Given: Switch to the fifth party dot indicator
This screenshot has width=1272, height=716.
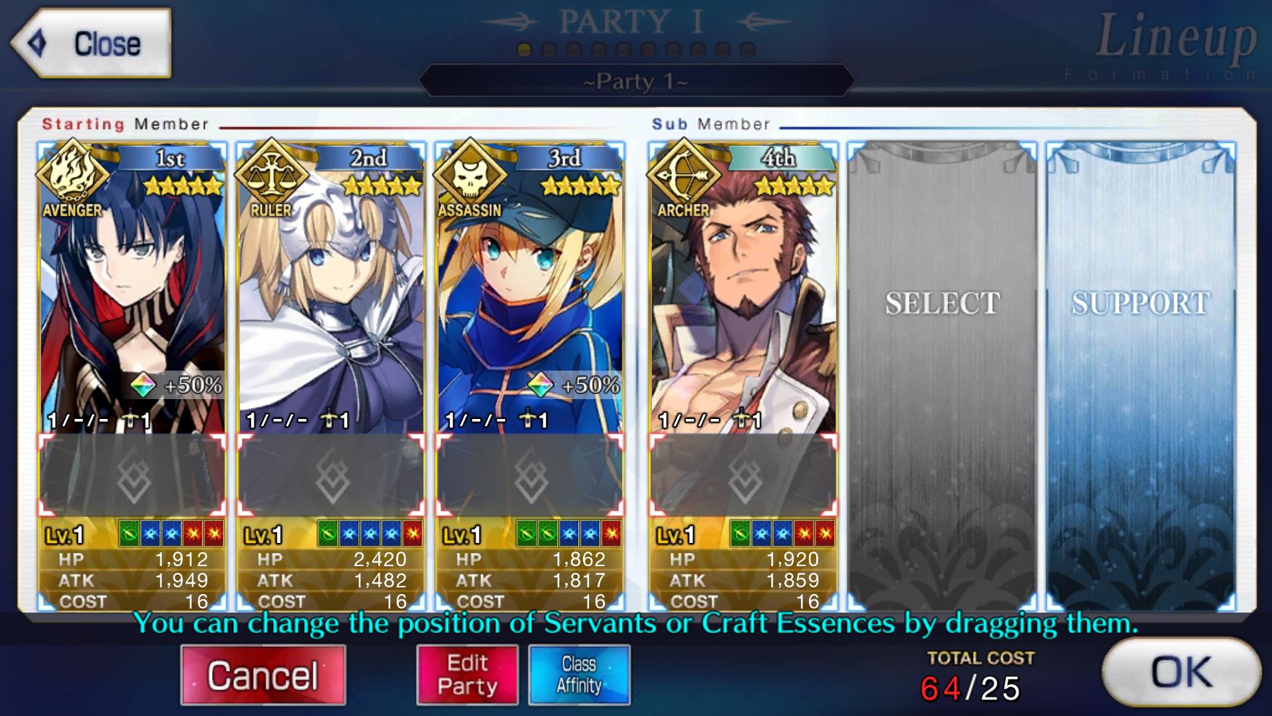Looking at the screenshot, I should tap(623, 50).
